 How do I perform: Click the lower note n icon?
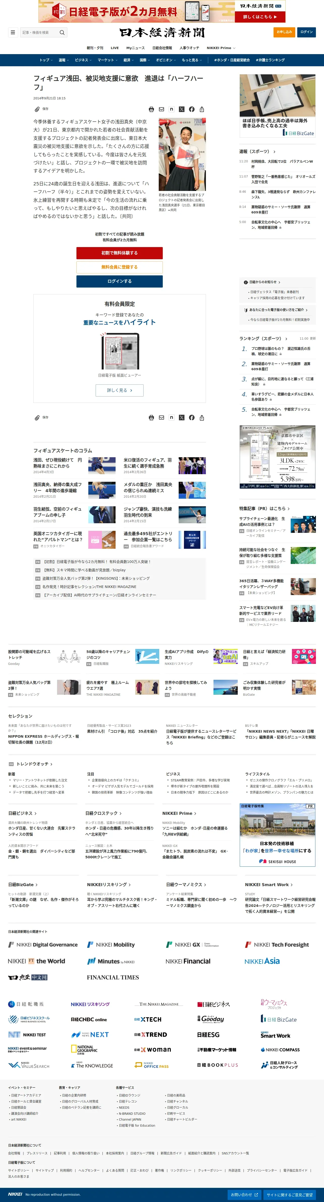tap(171, 418)
